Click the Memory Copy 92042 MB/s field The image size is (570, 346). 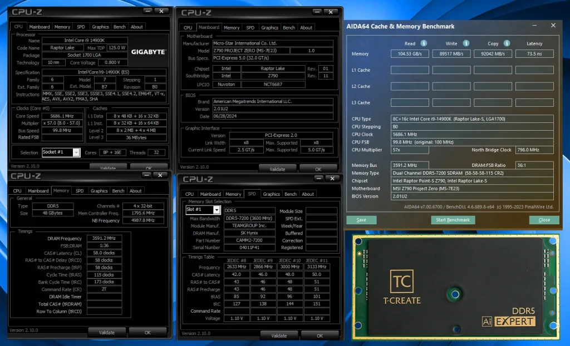pyautogui.click(x=493, y=54)
